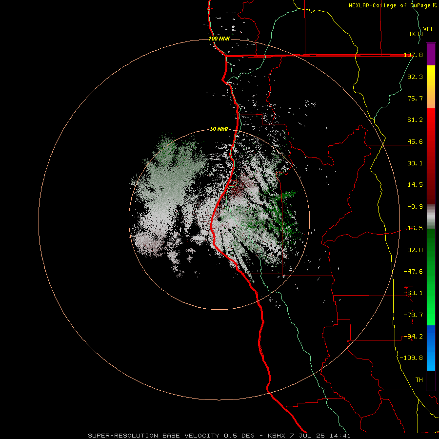The image size is (439, 439).
Task: Click the 92.3 velocity scale value
Action: click(415, 77)
